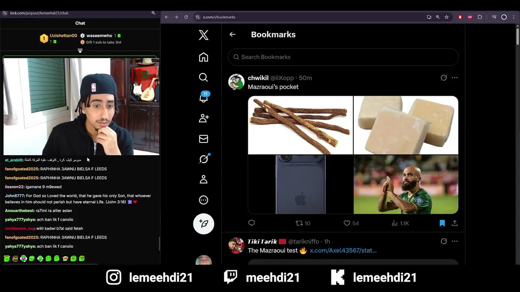The height and width of the screenshot is (292, 520).
Task: Open the @ilKopp handle link
Action: [x=282, y=78]
